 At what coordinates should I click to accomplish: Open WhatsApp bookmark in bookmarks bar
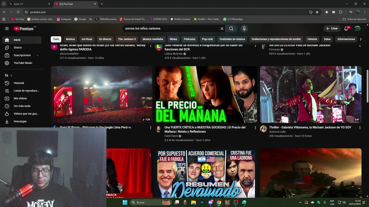(233, 19)
